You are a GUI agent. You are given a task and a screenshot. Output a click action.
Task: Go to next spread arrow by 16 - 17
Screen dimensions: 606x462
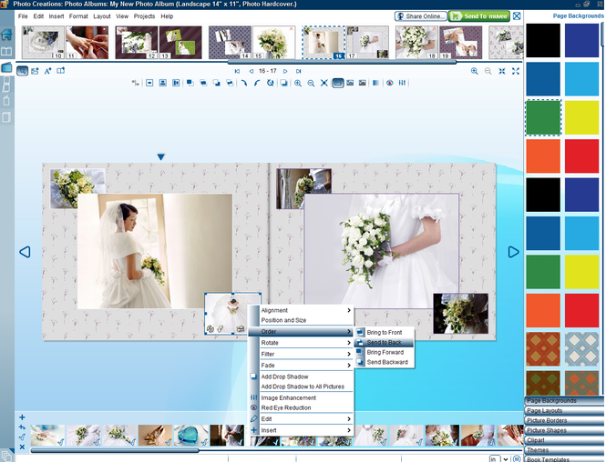pyautogui.click(x=285, y=71)
